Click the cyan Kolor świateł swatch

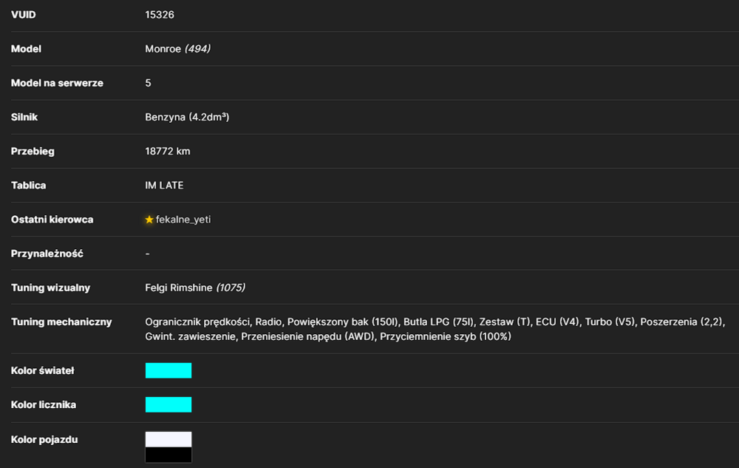pyautogui.click(x=168, y=370)
